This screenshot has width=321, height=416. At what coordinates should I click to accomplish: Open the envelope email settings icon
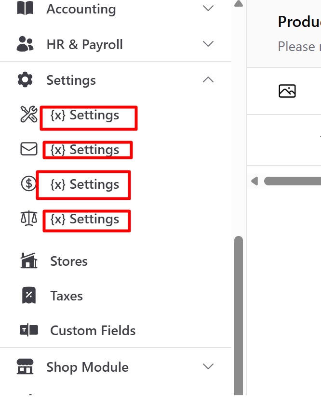tap(29, 149)
